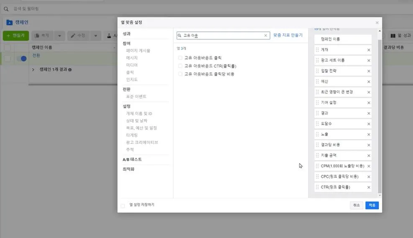
Task: Expand the 캠페인 1개 결과 row
Action: (33, 70)
